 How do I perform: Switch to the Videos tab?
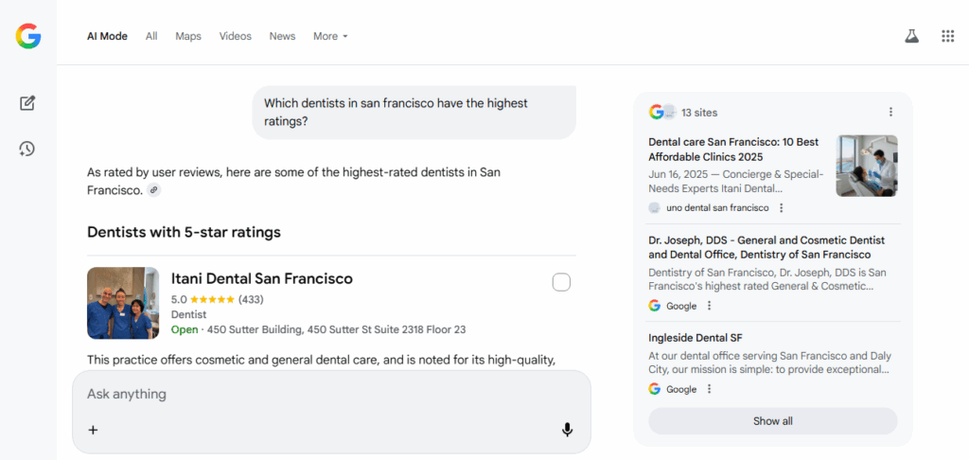(x=236, y=36)
